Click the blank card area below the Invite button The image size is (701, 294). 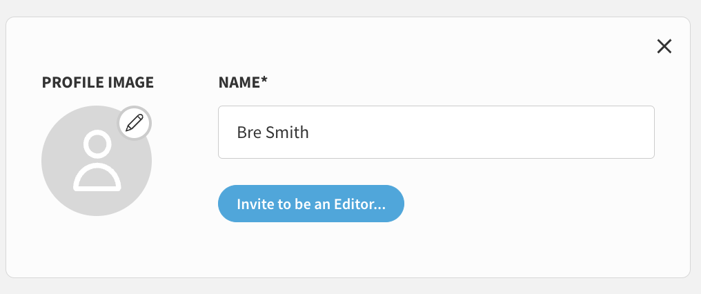click(311, 250)
